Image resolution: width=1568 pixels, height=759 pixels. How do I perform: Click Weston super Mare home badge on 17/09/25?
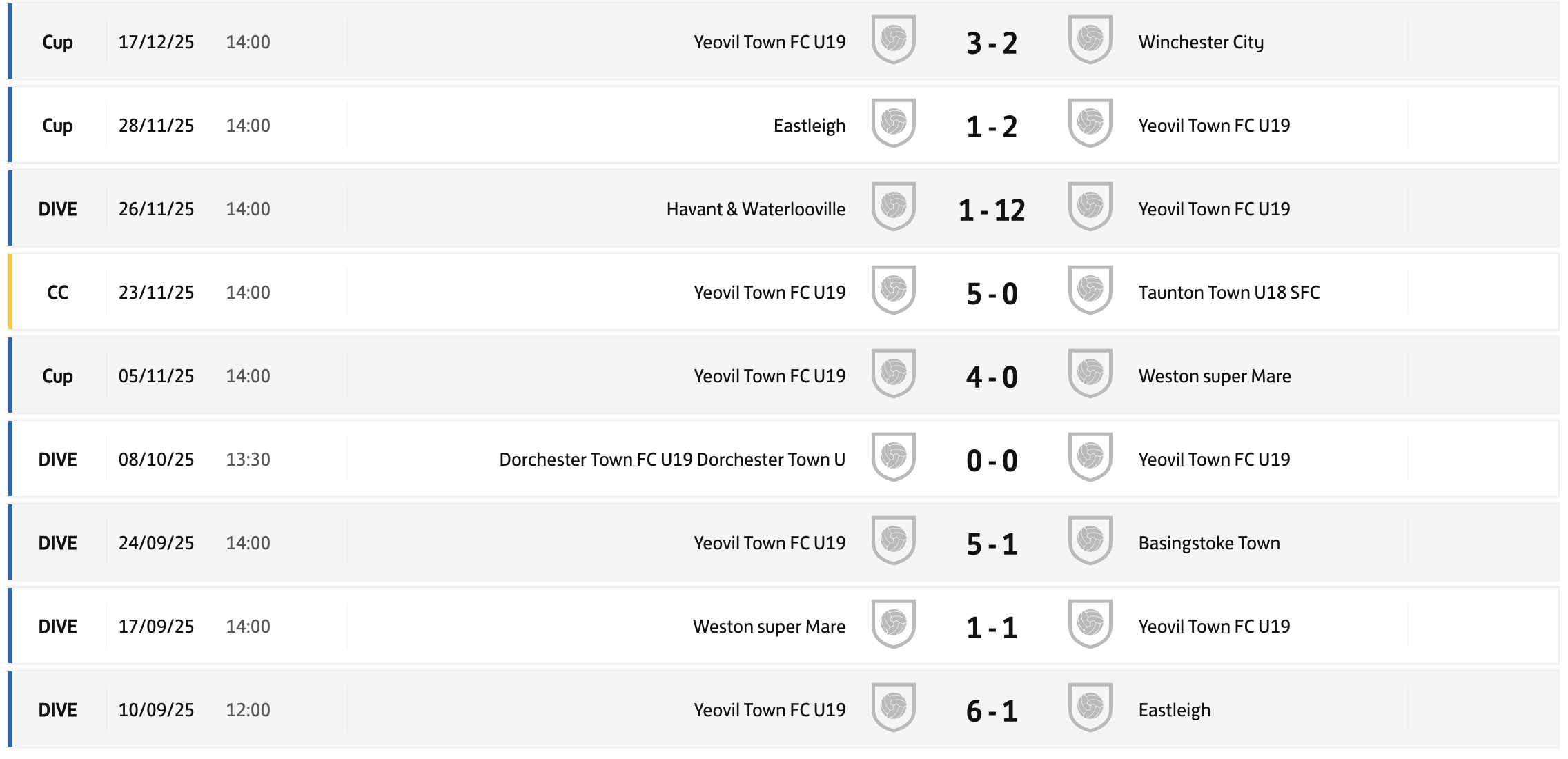click(x=893, y=624)
